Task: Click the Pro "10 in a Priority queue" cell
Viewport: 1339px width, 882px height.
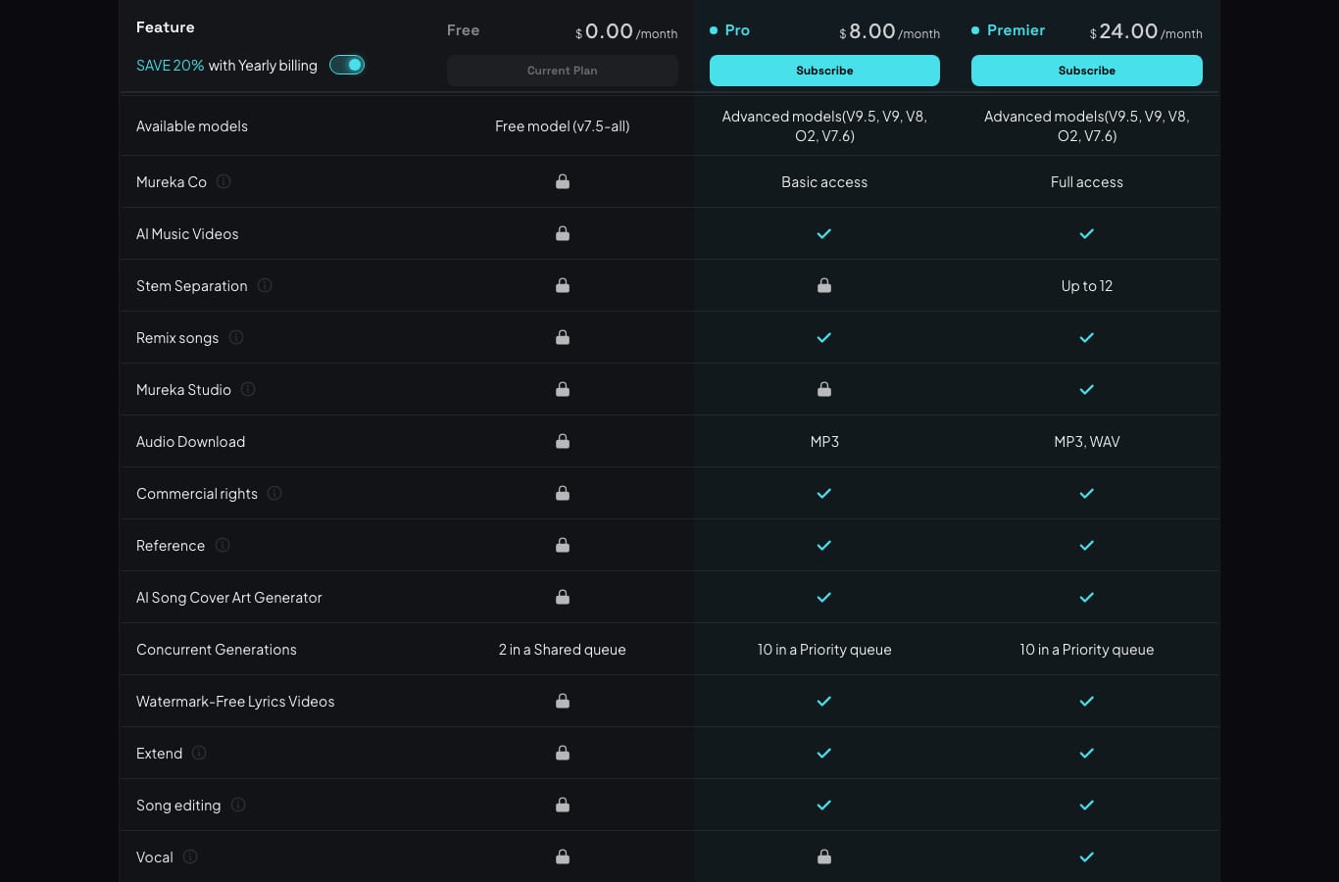Action: (824, 649)
